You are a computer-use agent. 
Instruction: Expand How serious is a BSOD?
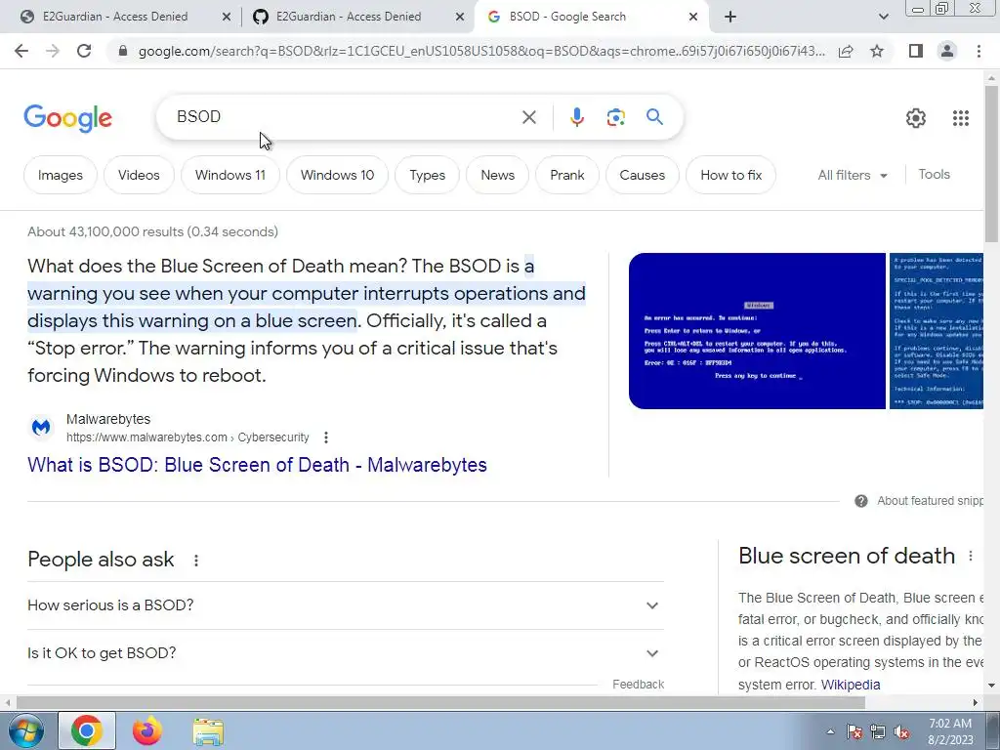(x=345, y=605)
